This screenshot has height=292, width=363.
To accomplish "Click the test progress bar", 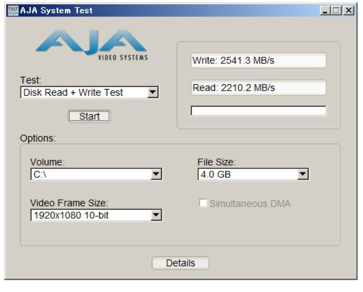I will tap(258, 111).
